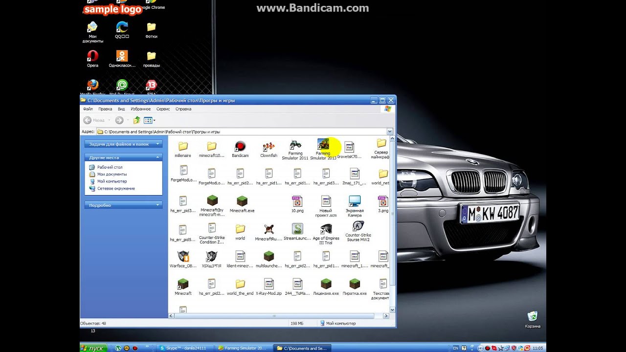Viewport: 626px width, 352px height.
Task: Select the ForgeModLo... first text file
Action: coord(183,174)
